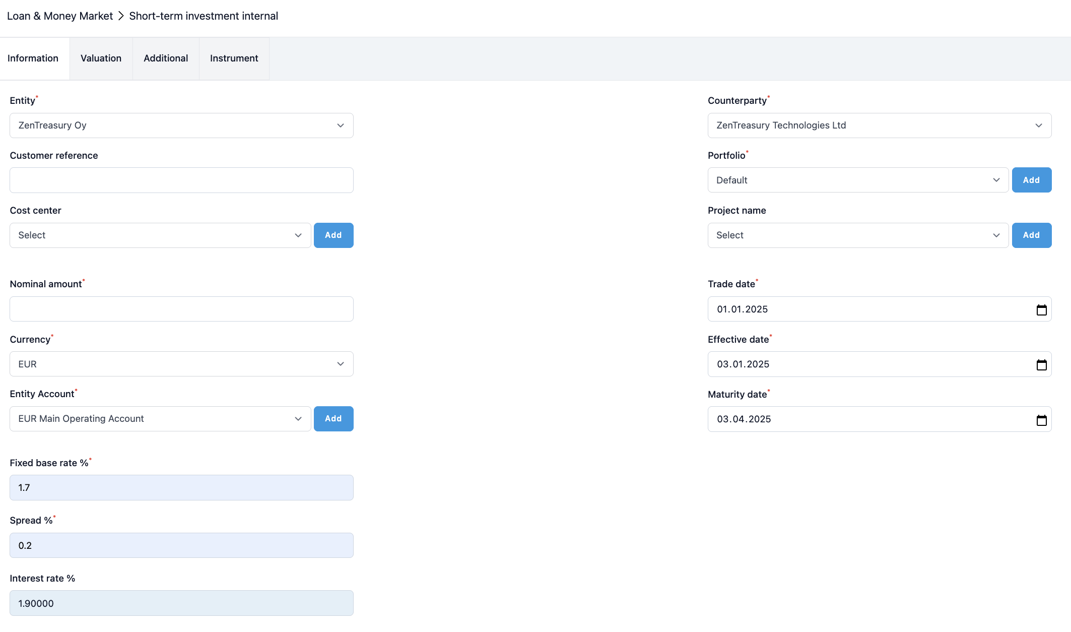Viewport: 1071px width, 632px height.
Task: Open the Currency dropdown showing EUR
Action: point(181,364)
